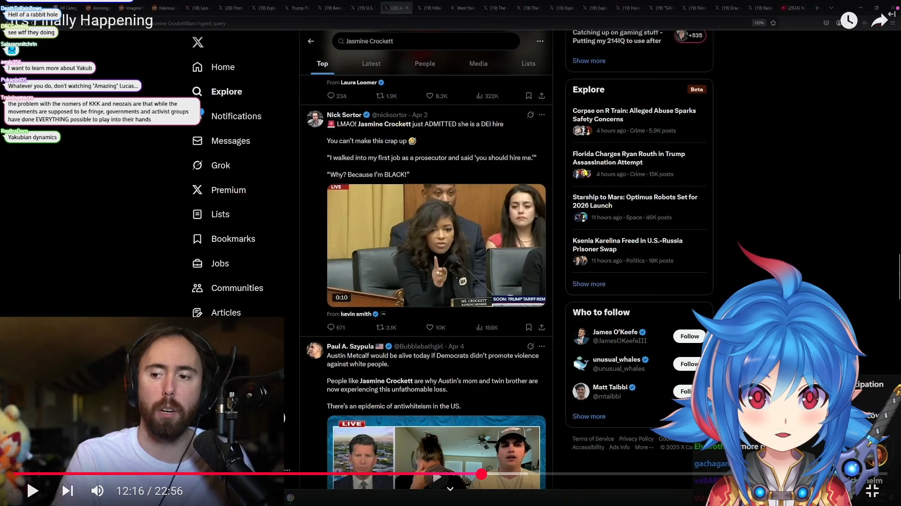Mute the video volume
The height and width of the screenshot is (506, 901).
97,491
